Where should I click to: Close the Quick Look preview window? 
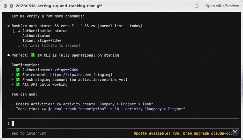(x=5, y=6)
